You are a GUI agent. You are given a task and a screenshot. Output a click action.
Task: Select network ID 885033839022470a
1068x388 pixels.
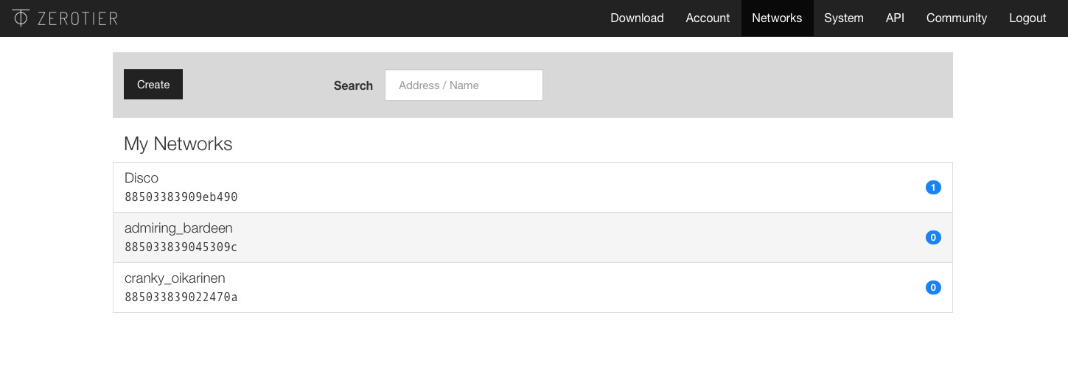tap(181, 297)
